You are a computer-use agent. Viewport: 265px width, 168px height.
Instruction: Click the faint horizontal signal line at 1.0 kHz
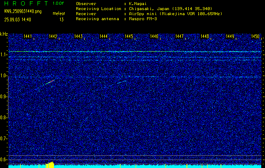135,77
